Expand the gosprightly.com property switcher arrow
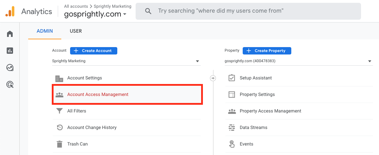 tap(125, 14)
